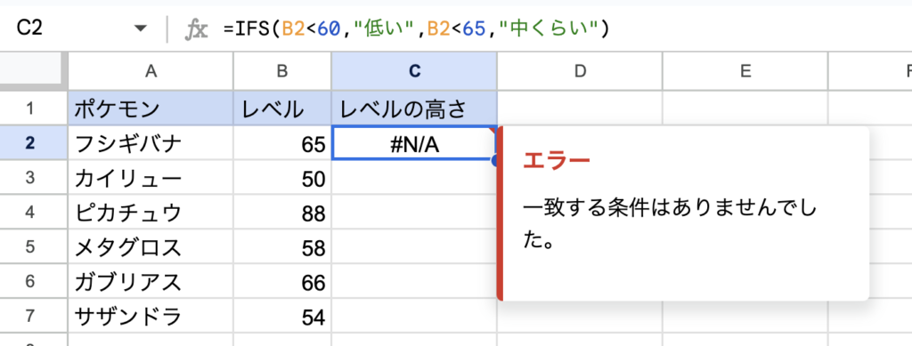The image size is (912, 346).
Task: Select the cell containing 88
Action: pyautogui.click(x=282, y=213)
